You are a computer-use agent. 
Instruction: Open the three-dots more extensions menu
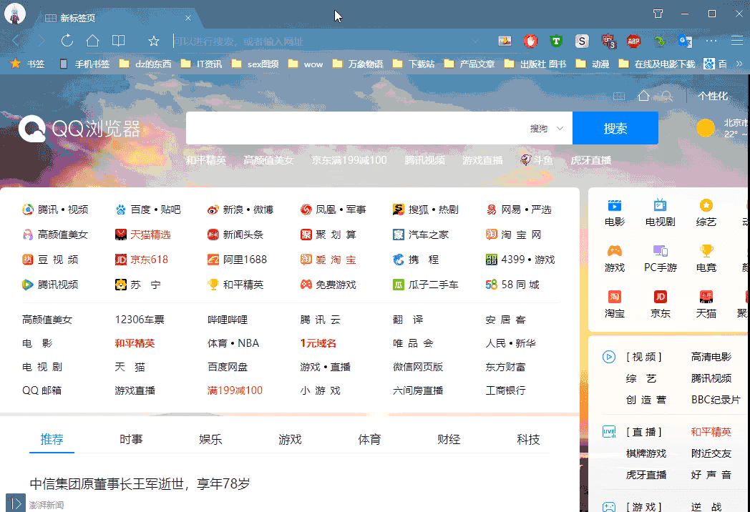711,41
